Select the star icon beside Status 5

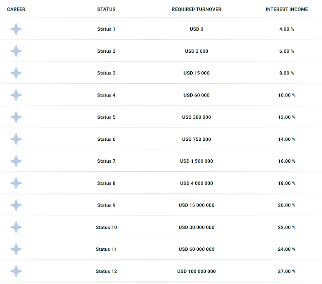pos(16,117)
